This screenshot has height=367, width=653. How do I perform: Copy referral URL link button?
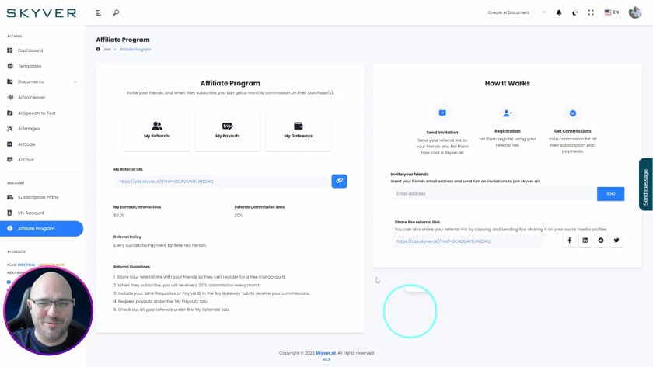340,181
